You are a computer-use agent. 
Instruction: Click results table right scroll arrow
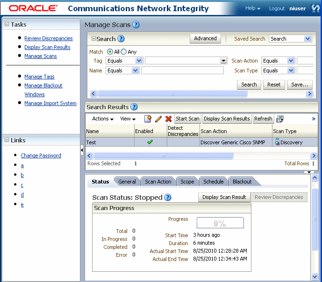pyautogui.click(x=314, y=155)
